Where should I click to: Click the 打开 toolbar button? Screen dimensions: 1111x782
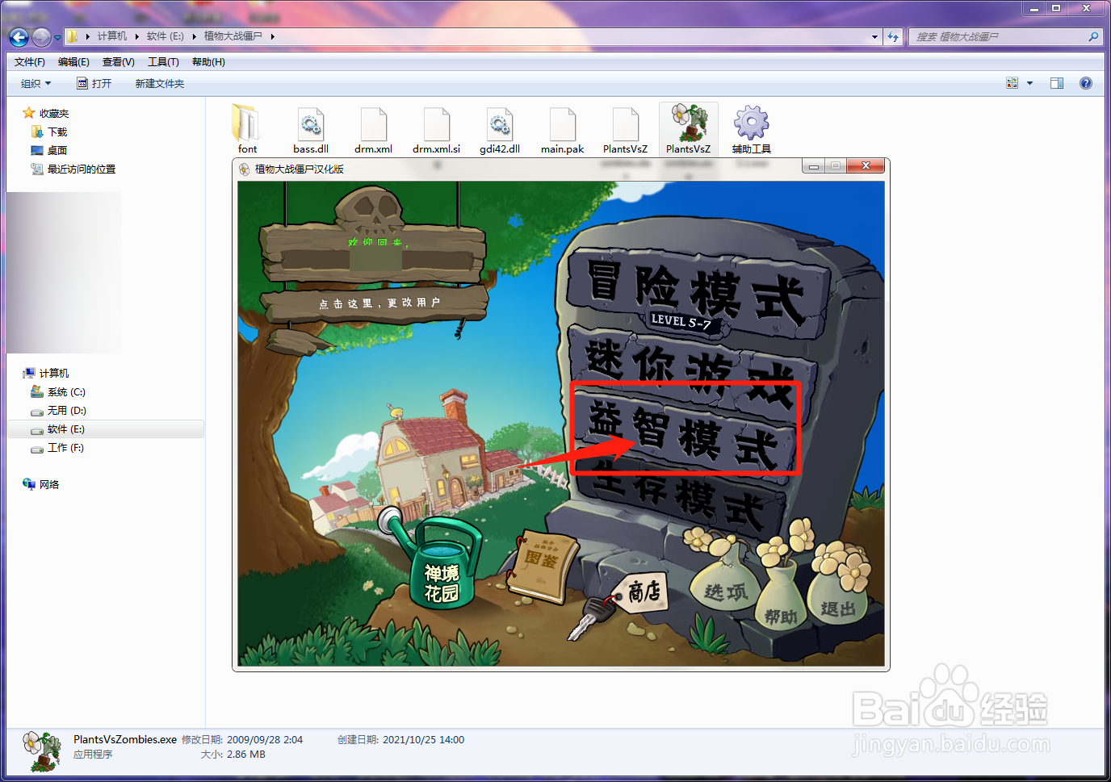pyautogui.click(x=94, y=83)
